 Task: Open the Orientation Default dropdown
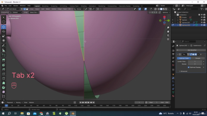[16, 12]
